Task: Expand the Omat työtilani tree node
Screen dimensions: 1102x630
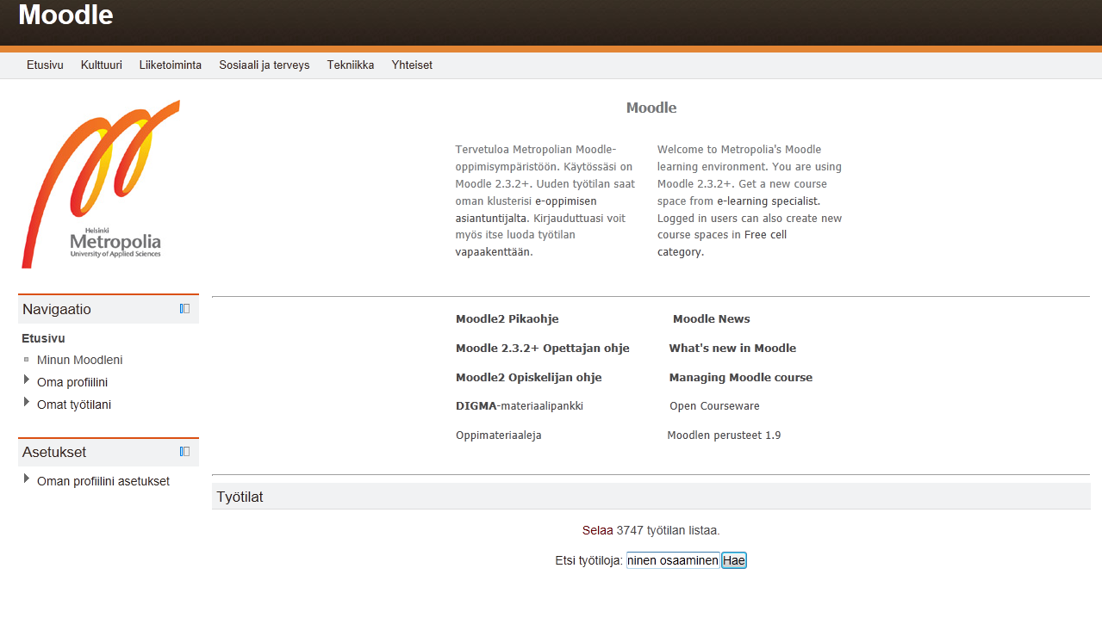Action: tap(27, 403)
